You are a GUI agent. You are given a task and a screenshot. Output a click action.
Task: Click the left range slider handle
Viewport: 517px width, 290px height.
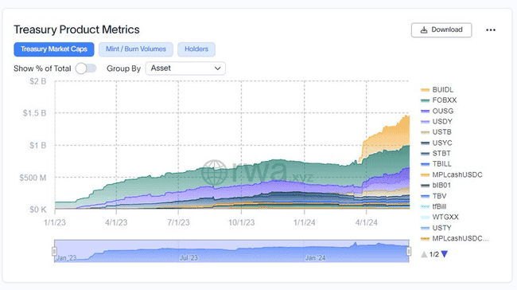54,251
